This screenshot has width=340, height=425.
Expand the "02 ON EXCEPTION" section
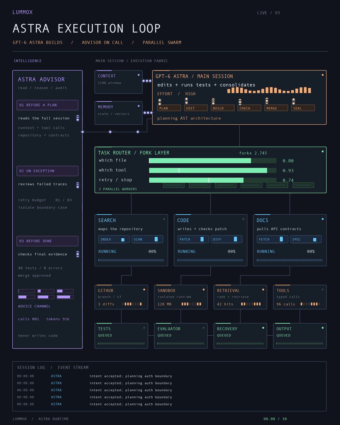(47, 171)
